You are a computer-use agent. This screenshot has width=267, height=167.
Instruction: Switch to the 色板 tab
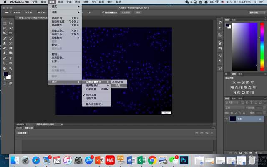coord(234,20)
